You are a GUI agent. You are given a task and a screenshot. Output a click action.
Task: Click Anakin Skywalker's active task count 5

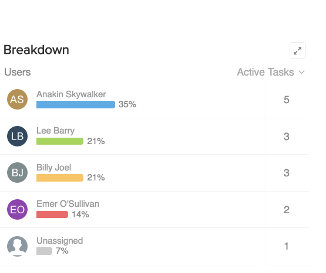[x=287, y=100]
